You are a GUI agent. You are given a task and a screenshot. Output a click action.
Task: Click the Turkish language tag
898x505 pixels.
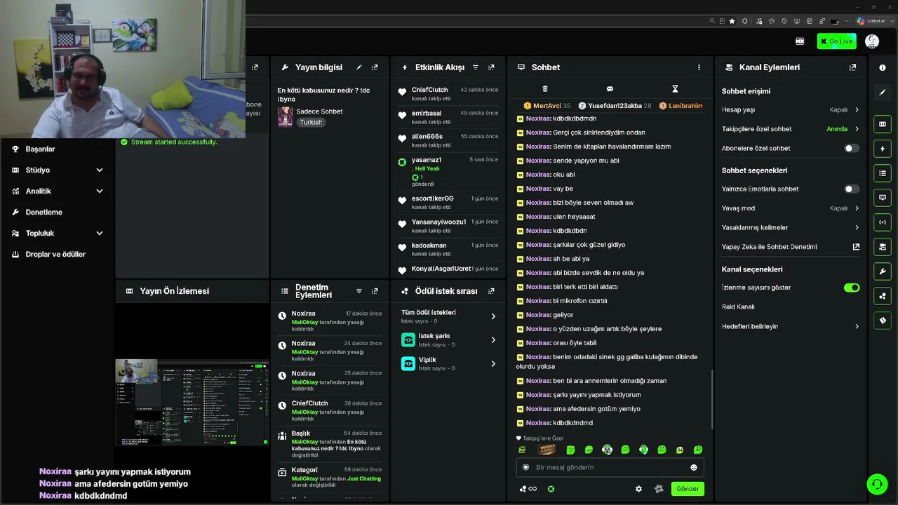point(311,122)
